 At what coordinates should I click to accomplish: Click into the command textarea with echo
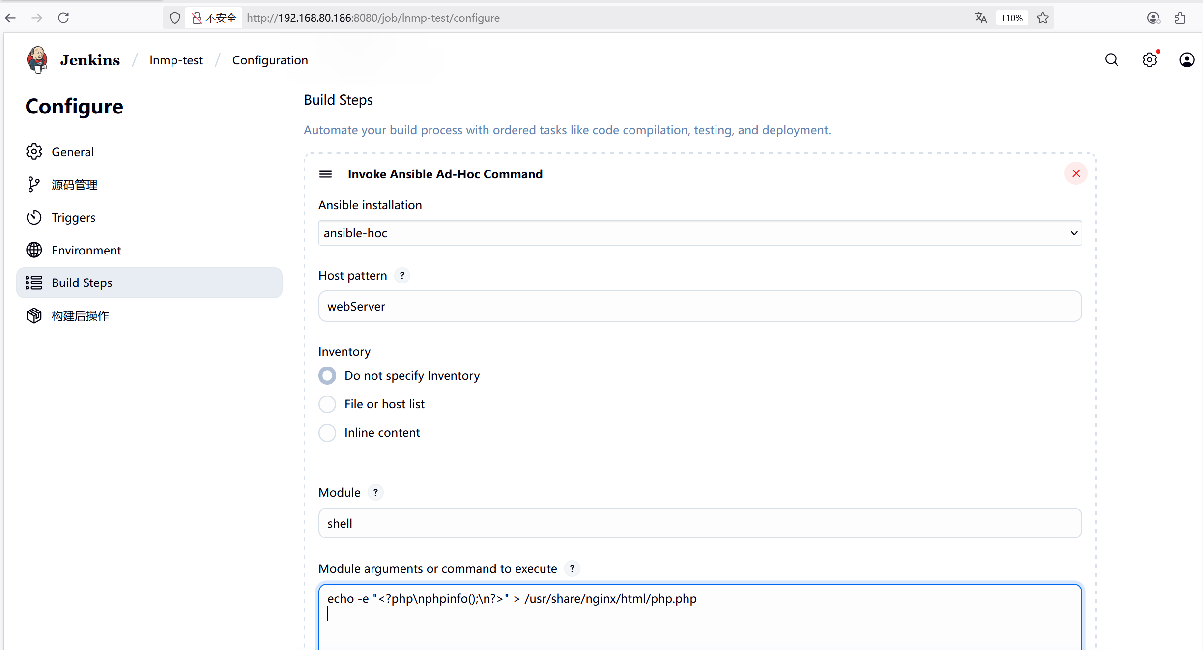700,617
